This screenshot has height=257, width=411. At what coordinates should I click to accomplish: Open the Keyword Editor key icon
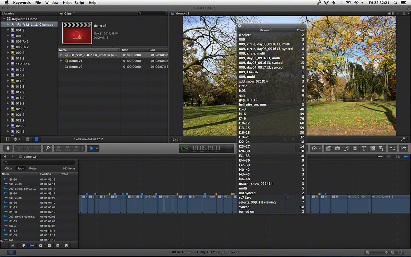coord(48,148)
